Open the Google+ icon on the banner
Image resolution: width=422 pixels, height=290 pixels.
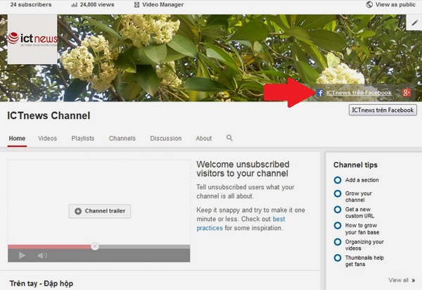tap(407, 93)
